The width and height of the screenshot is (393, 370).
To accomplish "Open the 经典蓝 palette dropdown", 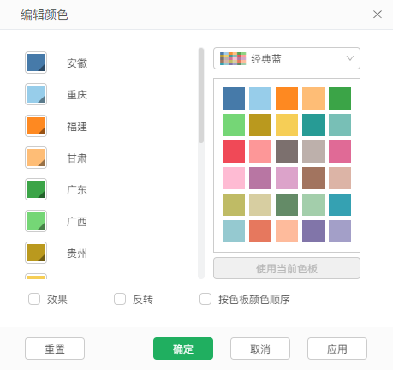I will [x=287, y=58].
